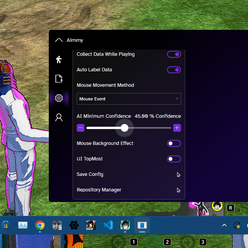Click the AI Minimum Confidence slider handle
Viewport: 248px width, 248px height.
(x=124, y=128)
